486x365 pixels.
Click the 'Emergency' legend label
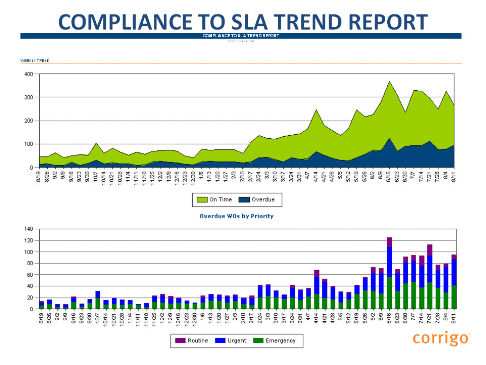coord(280,340)
